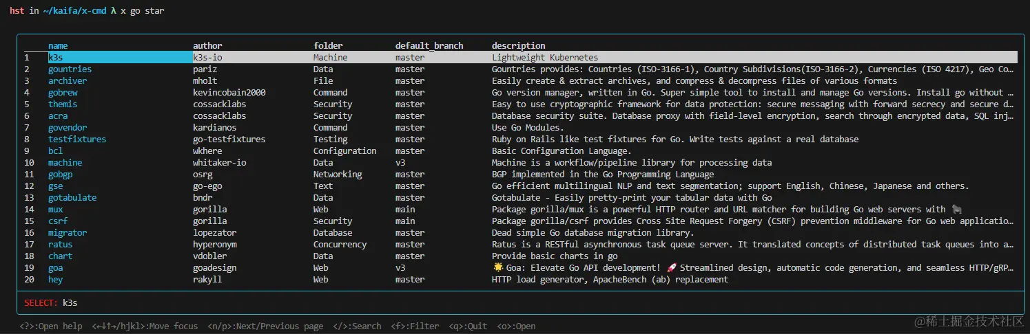The width and height of the screenshot is (1030, 334).
Task: Select the gse repository name
Action: click(56, 186)
